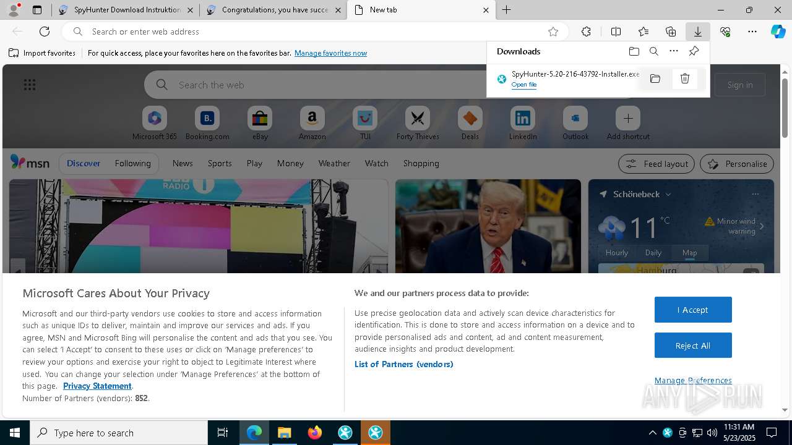Open the Favorites list icon

[643, 32]
